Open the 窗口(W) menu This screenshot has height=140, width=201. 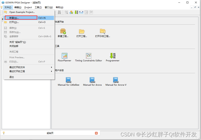(49, 7)
